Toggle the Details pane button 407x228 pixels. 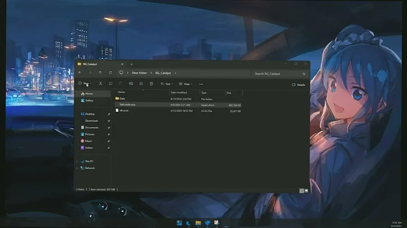(298, 85)
